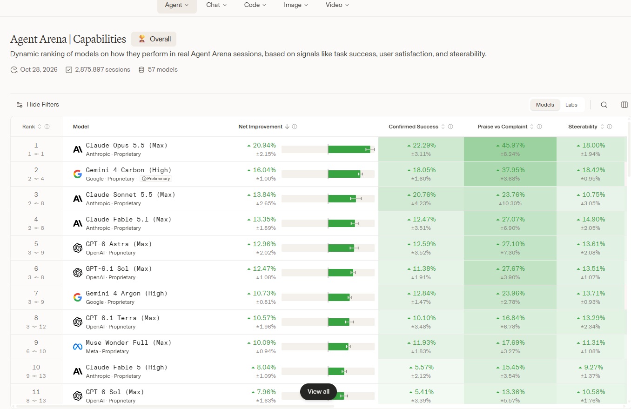Click the Google logo for Gemini 4 Argon

click(x=78, y=297)
